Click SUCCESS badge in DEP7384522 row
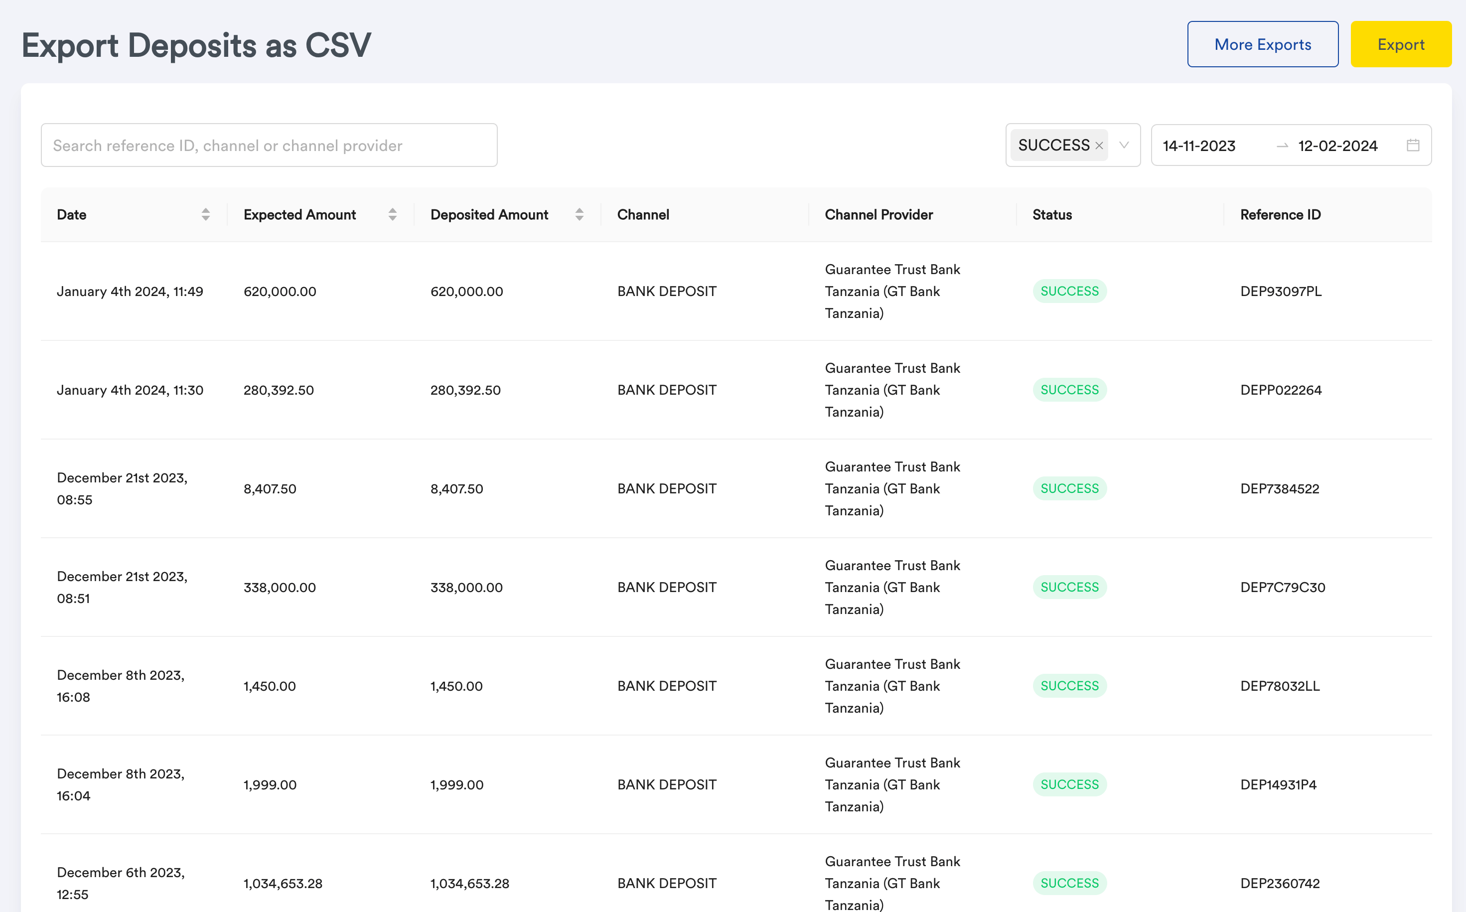This screenshot has height=912, width=1466. coord(1069,488)
